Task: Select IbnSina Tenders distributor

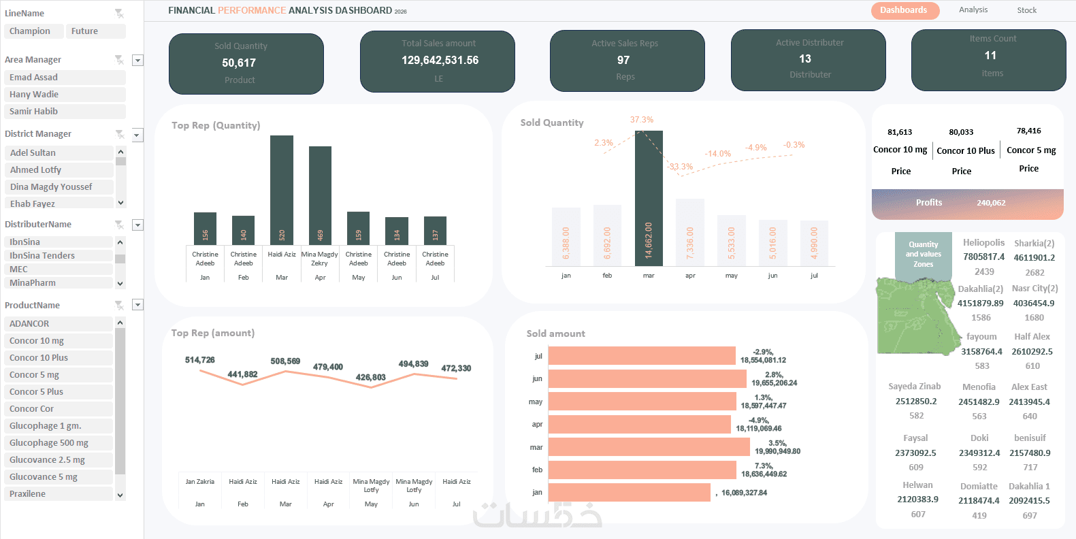Action: point(59,256)
